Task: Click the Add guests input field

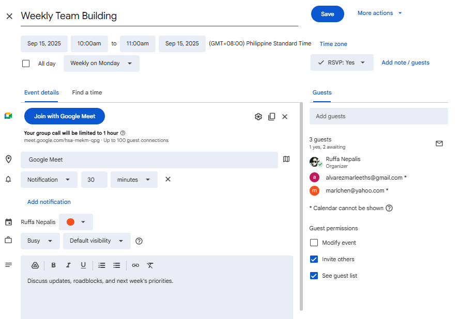Action: pyautogui.click(x=379, y=116)
